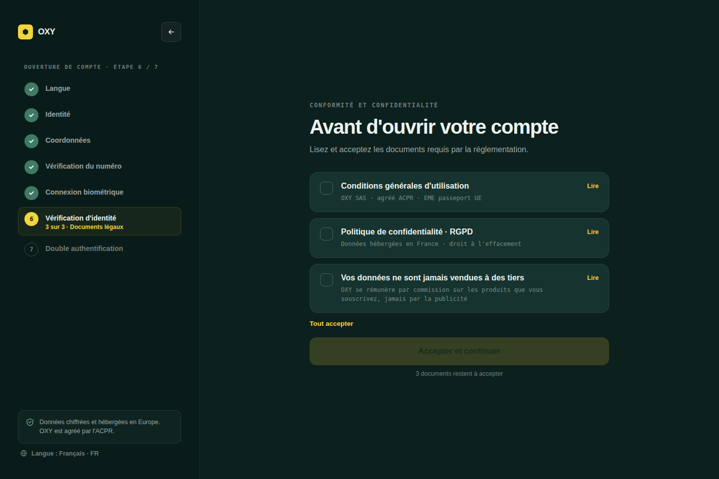
Task: Select the Tout accepter link
Action: [331, 324]
